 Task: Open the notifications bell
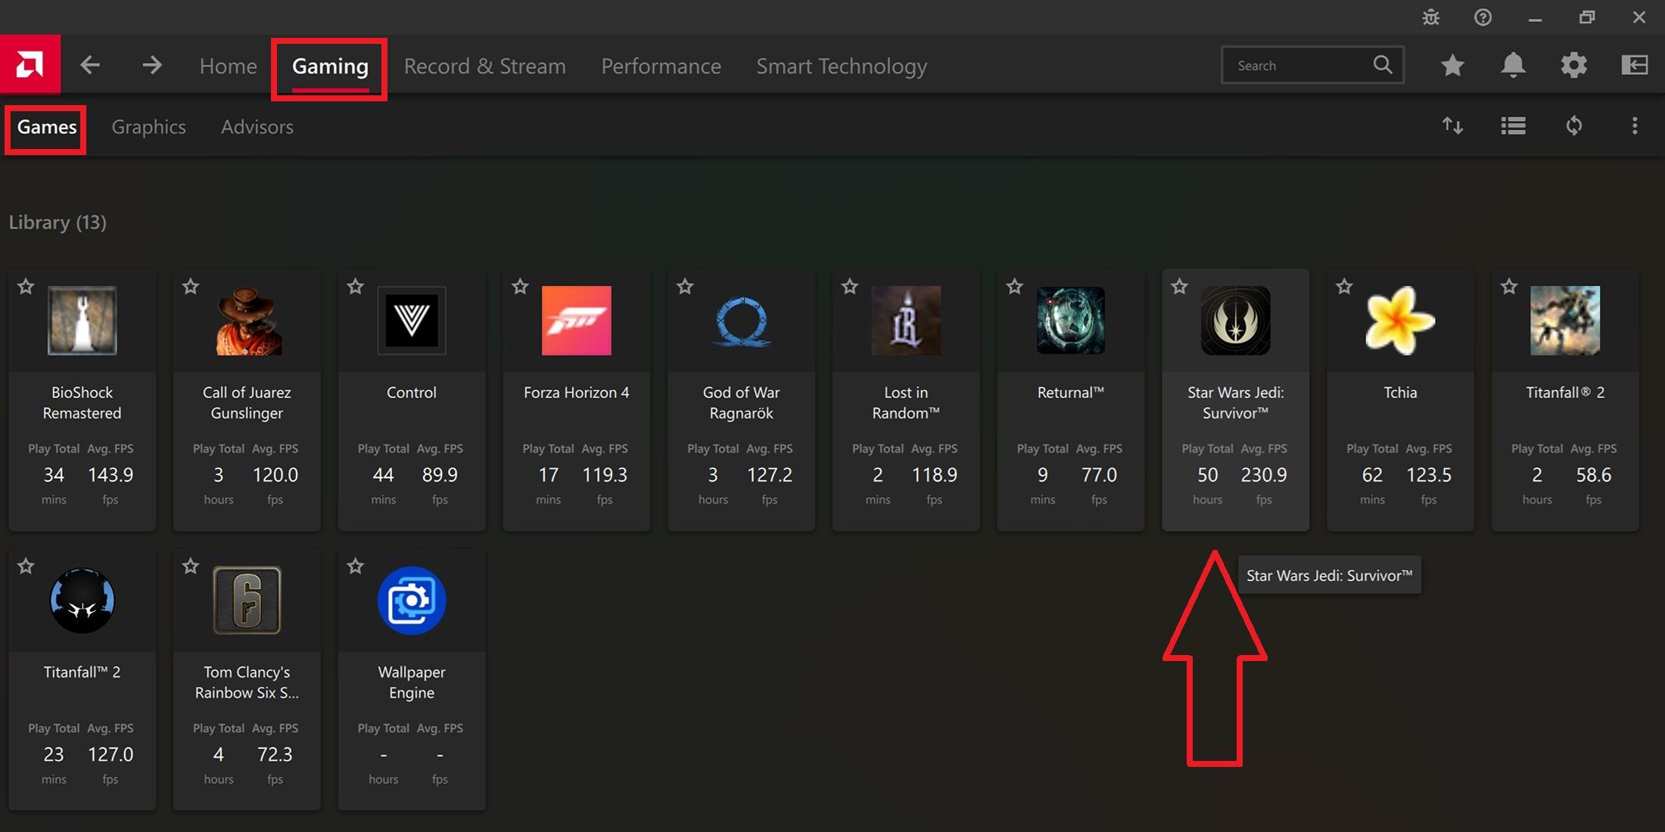(x=1513, y=66)
